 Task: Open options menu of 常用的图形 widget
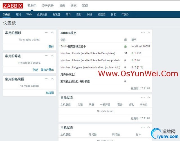pos(46,33)
